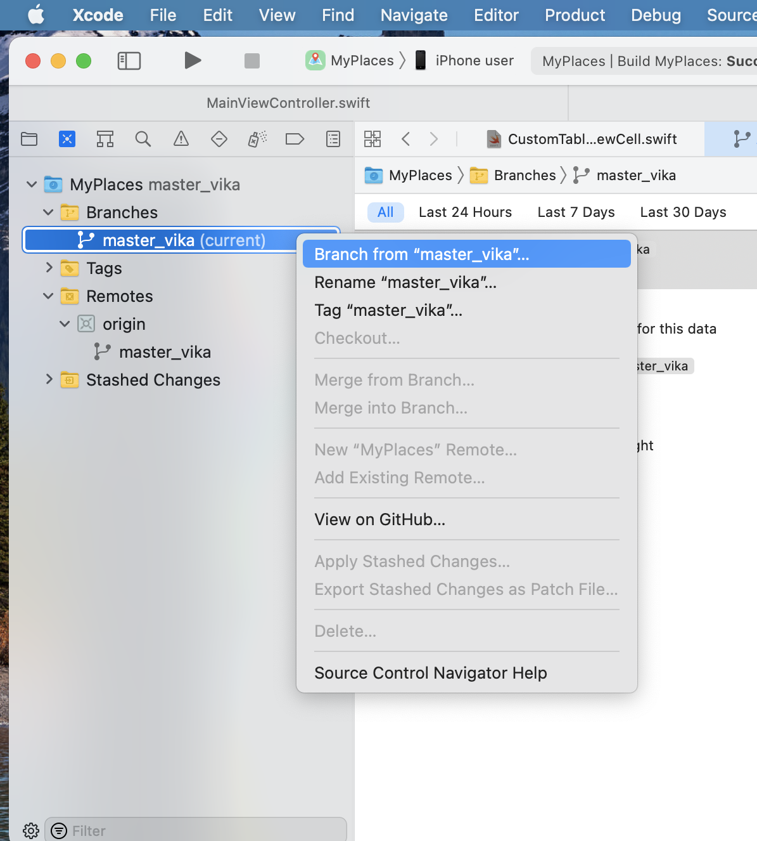The image size is (757, 841).
Task: Open the Edit menu
Action: click(218, 15)
